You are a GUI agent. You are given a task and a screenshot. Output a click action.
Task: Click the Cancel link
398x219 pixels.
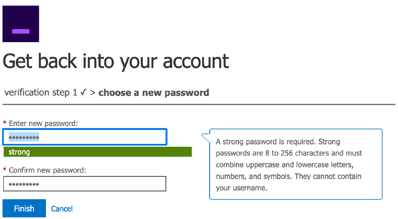point(62,209)
